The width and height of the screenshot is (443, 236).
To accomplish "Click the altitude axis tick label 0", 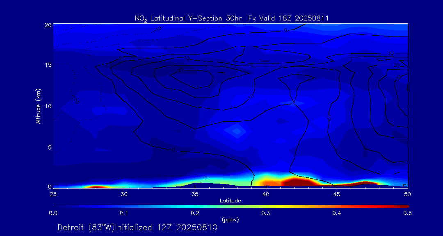I will point(50,186).
